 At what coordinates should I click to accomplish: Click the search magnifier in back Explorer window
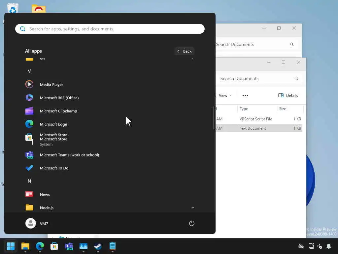tap(292, 44)
